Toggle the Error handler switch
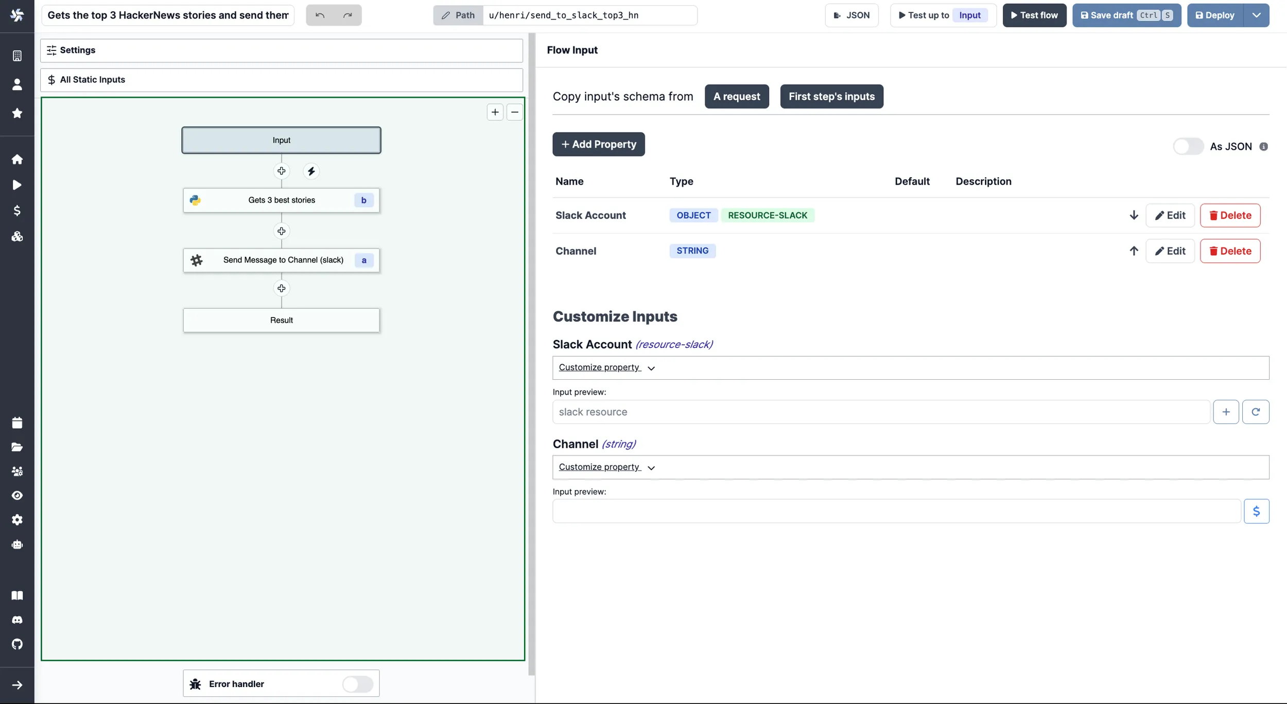 pyautogui.click(x=358, y=684)
